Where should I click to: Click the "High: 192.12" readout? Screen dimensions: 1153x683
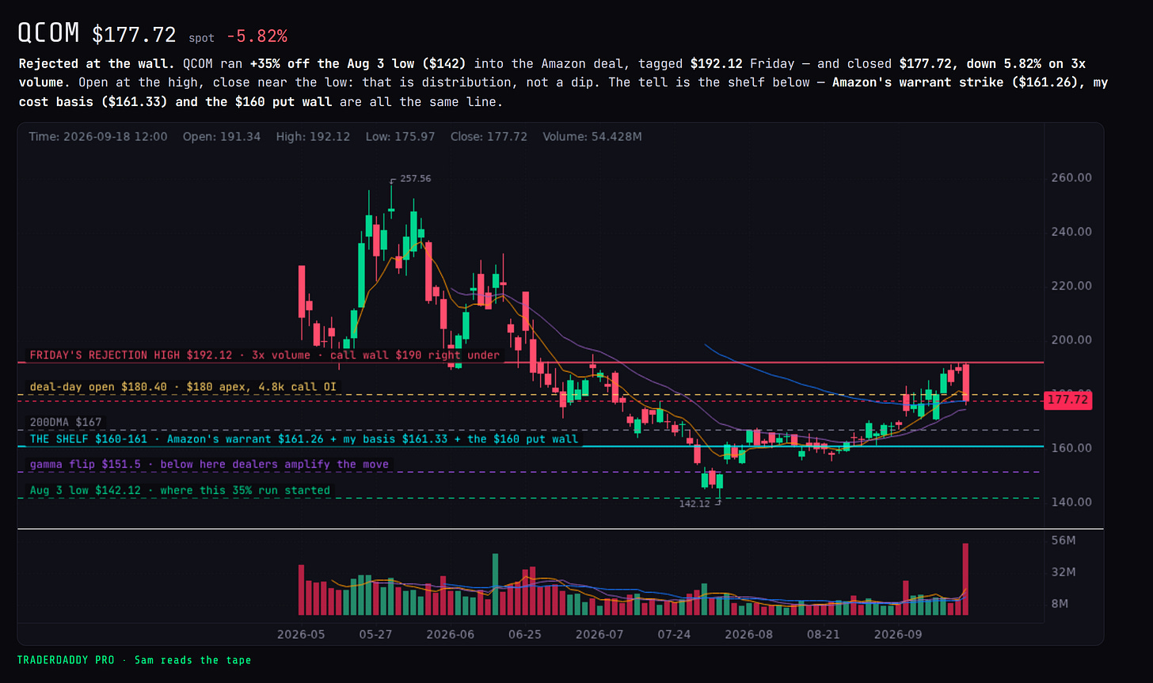tap(314, 137)
